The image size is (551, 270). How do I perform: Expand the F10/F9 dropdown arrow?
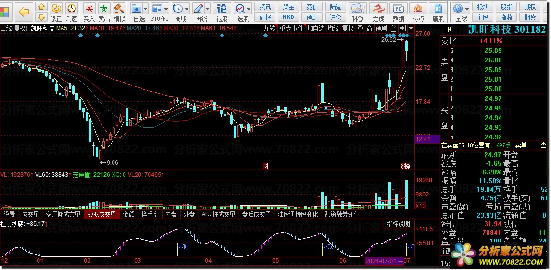click(165, 9)
